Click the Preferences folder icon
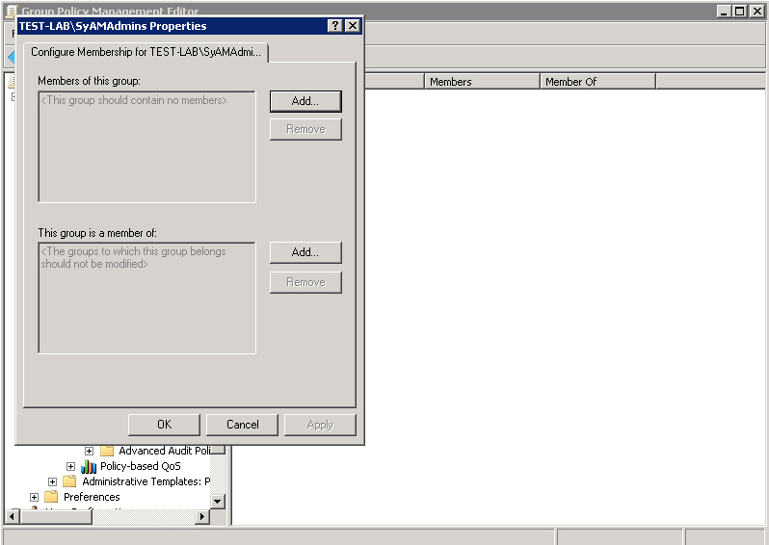 click(52, 497)
